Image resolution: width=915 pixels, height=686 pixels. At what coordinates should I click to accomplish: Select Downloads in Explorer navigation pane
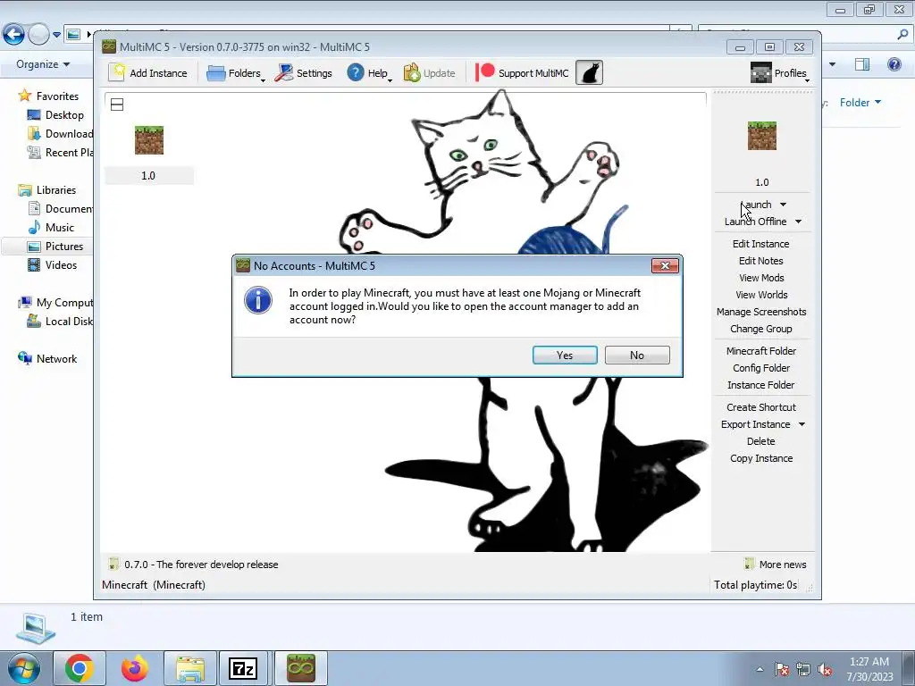60,134
